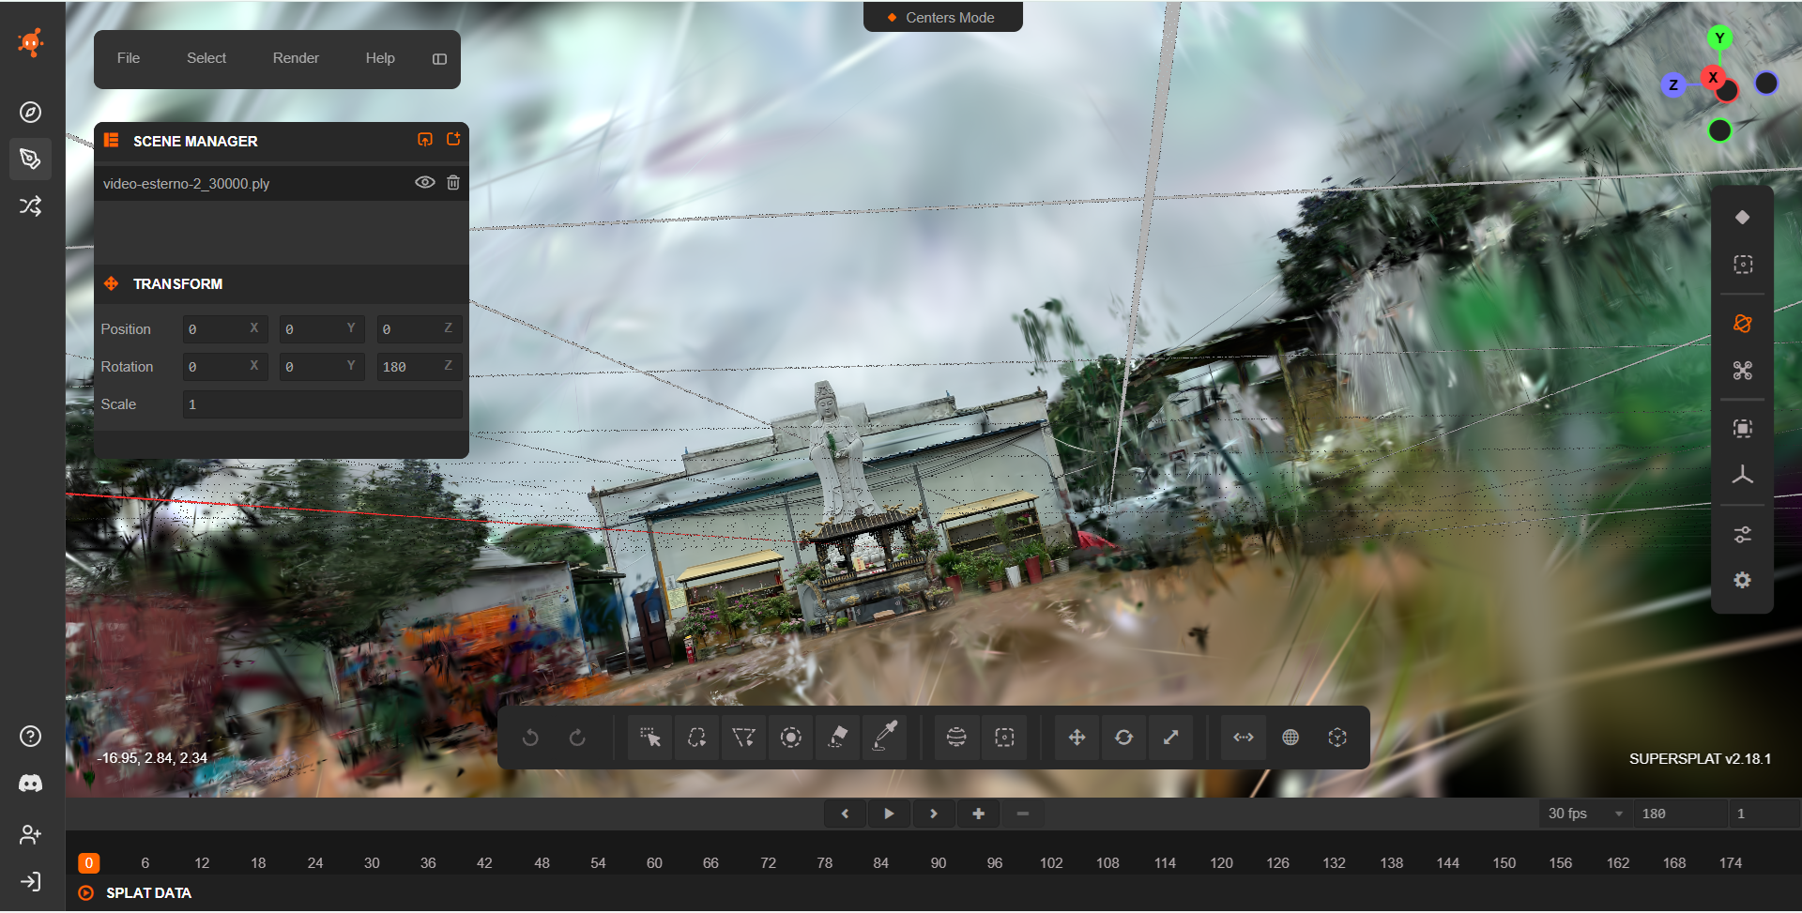Frame selection icon in right panel
Viewport: 1802px width, 913px height.
(1743, 429)
